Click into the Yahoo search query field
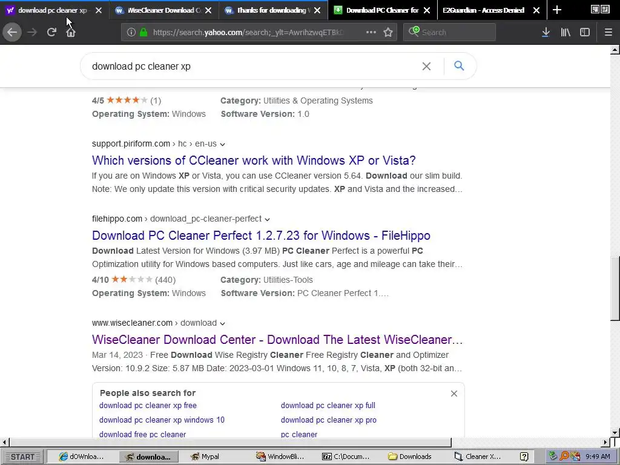 [253, 67]
